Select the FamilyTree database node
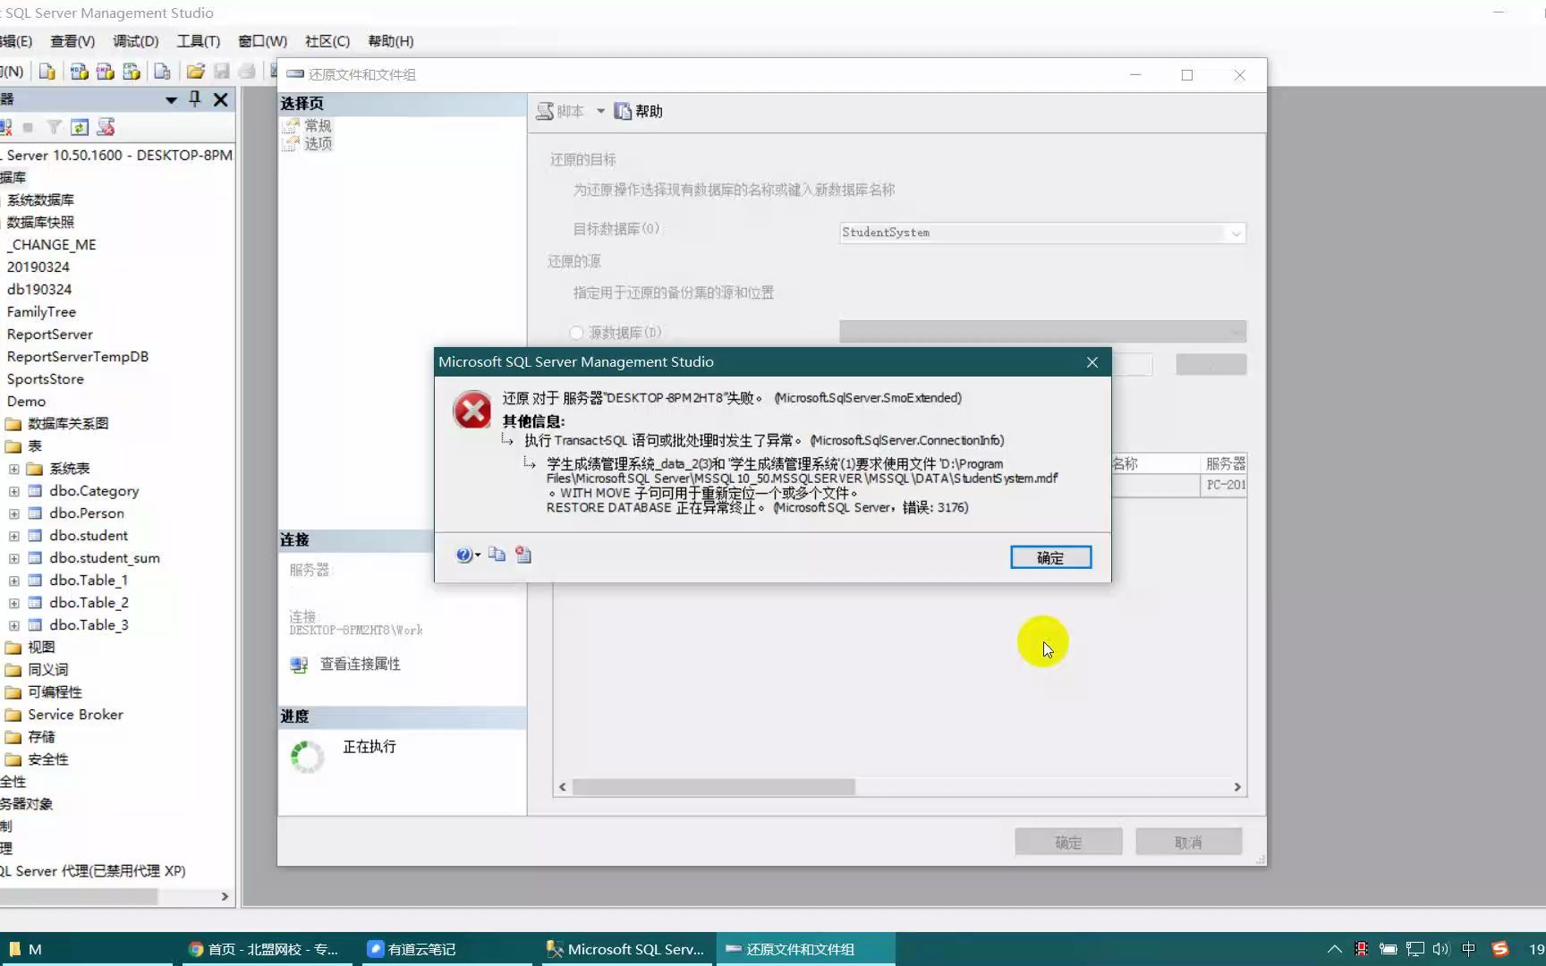This screenshot has width=1546, height=966. [41, 312]
